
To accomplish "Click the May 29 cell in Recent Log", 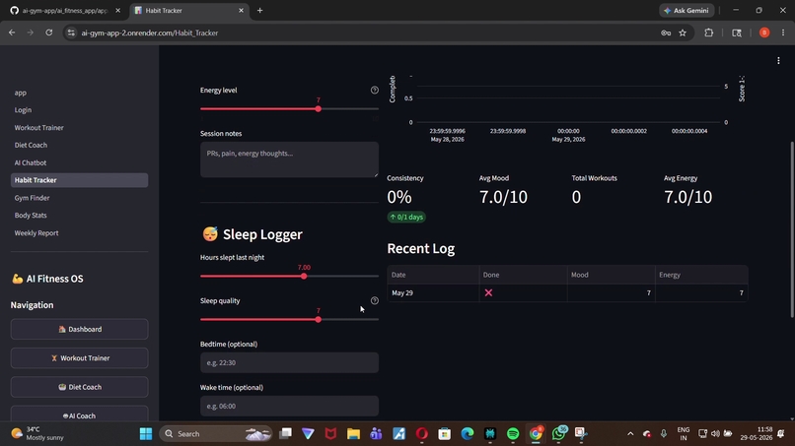I will [433, 292].
